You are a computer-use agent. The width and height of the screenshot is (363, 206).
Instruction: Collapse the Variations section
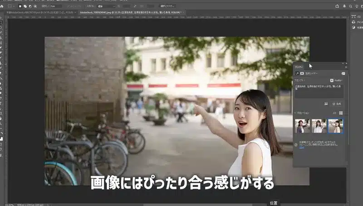pyautogui.click(x=296, y=113)
